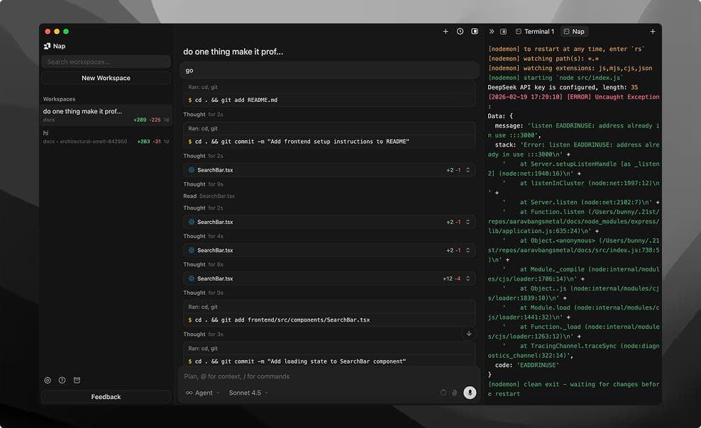Click the help question mark icon
Image resolution: width=701 pixels, height=428 pixels.
62,381
